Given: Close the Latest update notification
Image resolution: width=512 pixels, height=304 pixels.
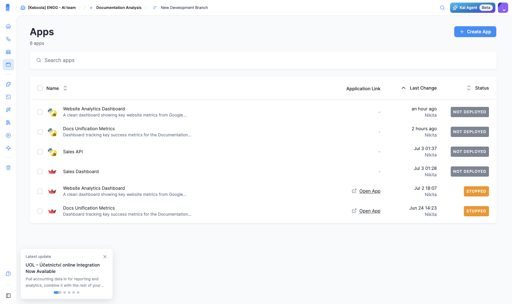Looking at the screenshot, I should 105,257.
